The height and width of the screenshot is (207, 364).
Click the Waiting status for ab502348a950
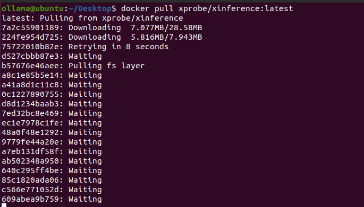pos(85,161)
